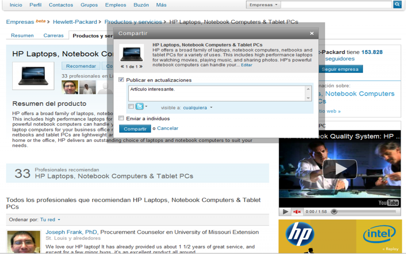Image resolution: width=406 pixels, height=254 pixels.
Task: Open Contactos in the top navigation
Action: click(x=61, y=5)
